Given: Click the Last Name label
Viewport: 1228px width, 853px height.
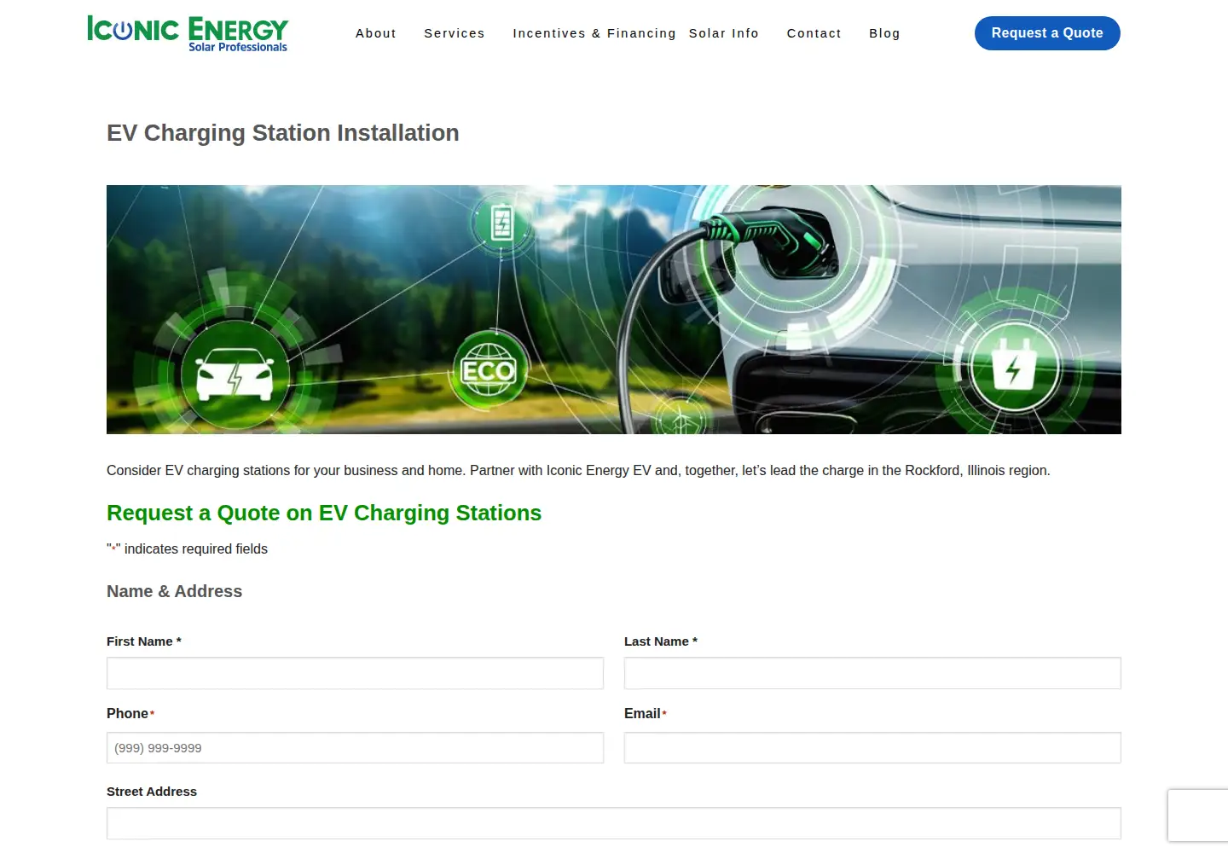Looking at the screenshot, I should [x=661, y=641].
